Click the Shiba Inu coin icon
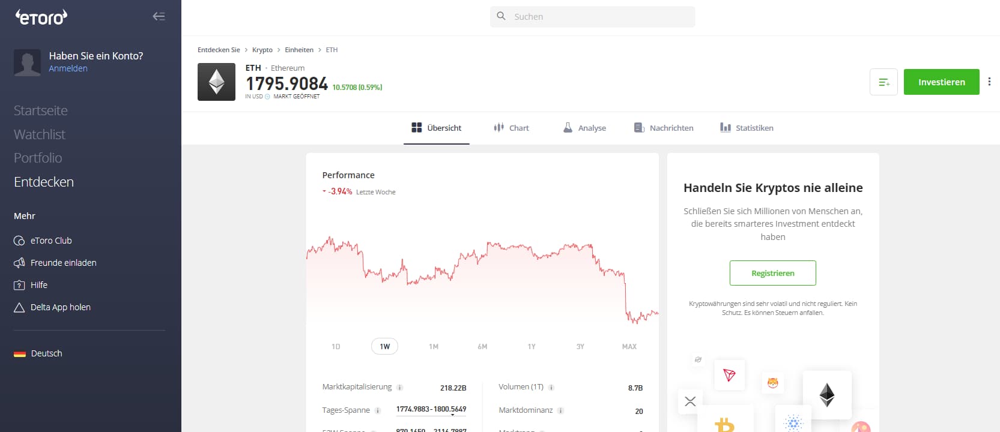Image resolution: width=1000 pixels, height=432 pixels. (773, 383)
